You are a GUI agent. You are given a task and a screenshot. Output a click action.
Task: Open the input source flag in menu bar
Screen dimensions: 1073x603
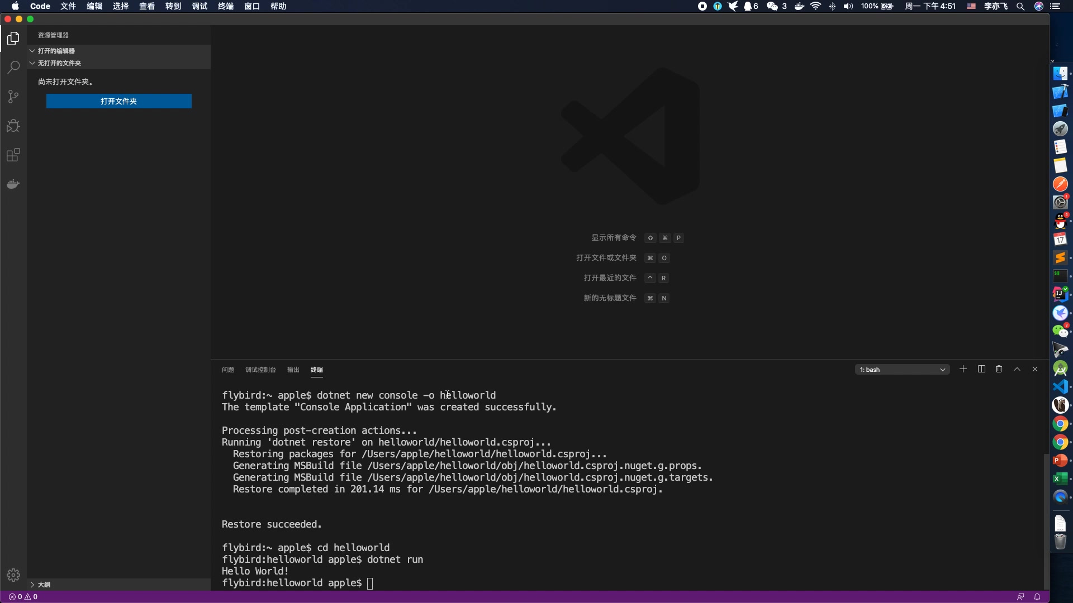coord(971,6)
